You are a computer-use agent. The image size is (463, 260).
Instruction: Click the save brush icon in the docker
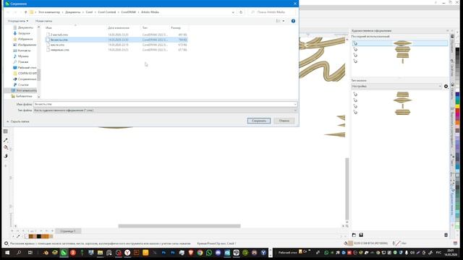pos(361,235)
